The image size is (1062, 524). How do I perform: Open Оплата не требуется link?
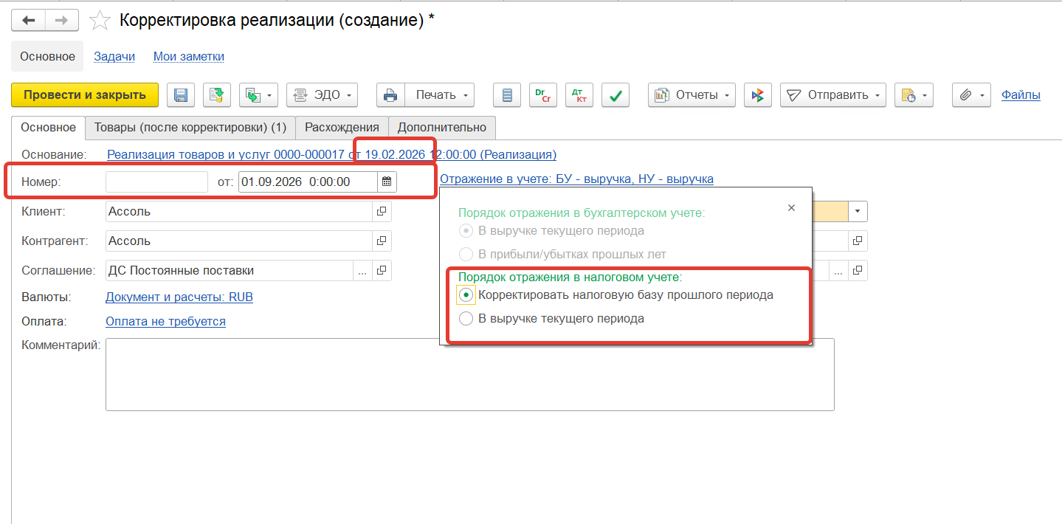coord(165,322)
